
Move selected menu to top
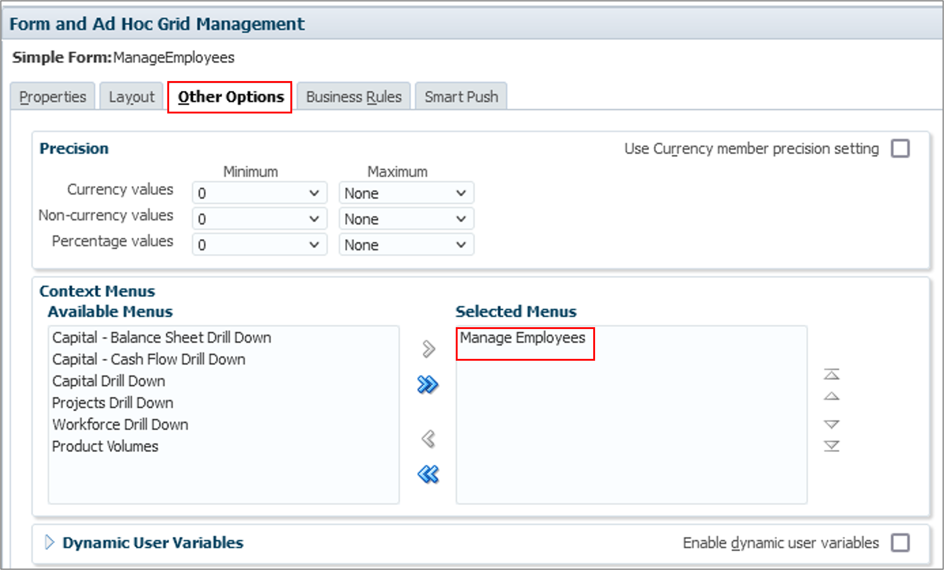click(x=831, y=374)
